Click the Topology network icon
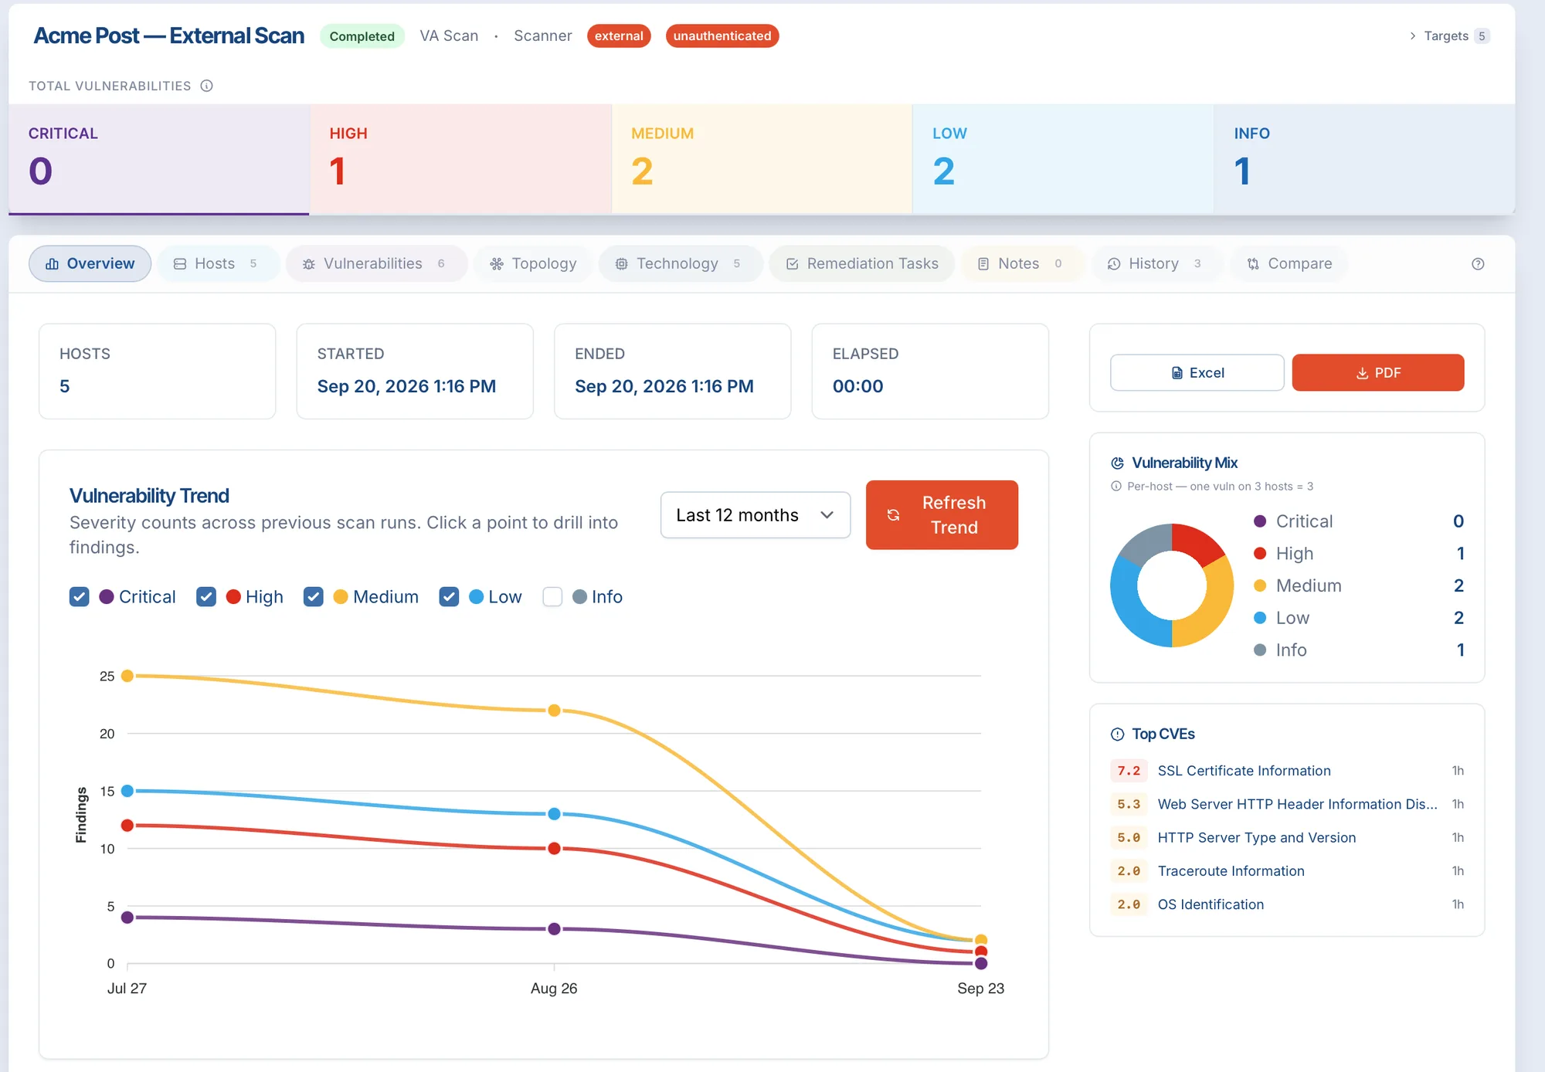Viewport: 1545px width, 1072px height. 497,264
